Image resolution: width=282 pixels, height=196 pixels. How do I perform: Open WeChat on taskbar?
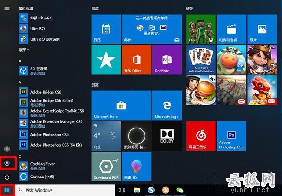(180, 190)
